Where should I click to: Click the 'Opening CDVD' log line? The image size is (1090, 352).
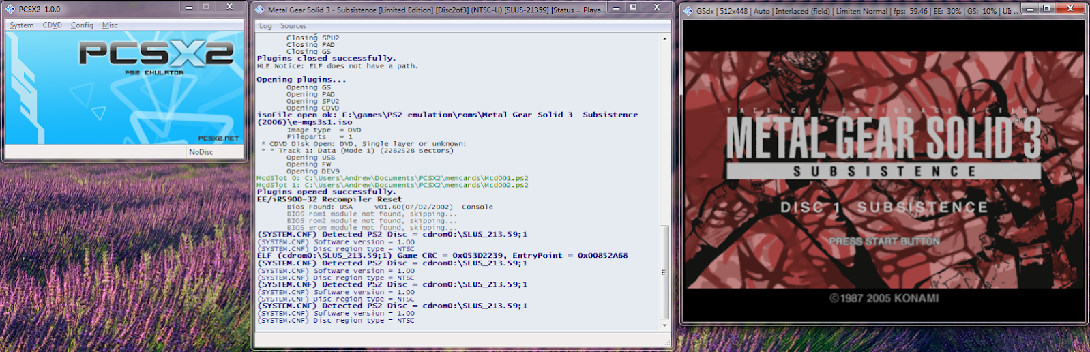(313, 108)
